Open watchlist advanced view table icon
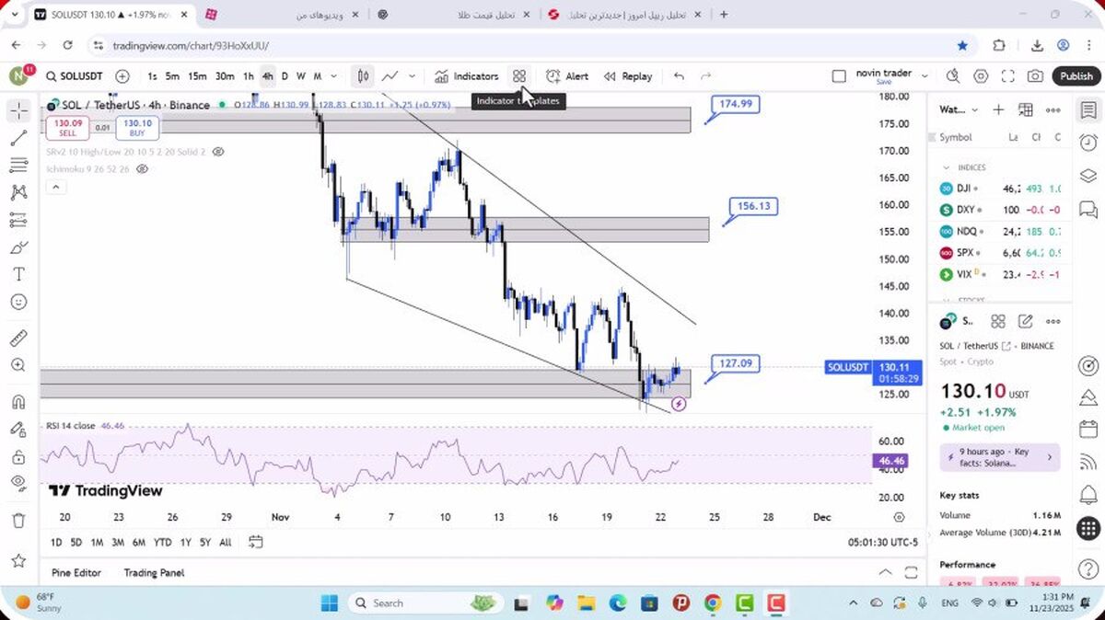 coord(1025,109)
